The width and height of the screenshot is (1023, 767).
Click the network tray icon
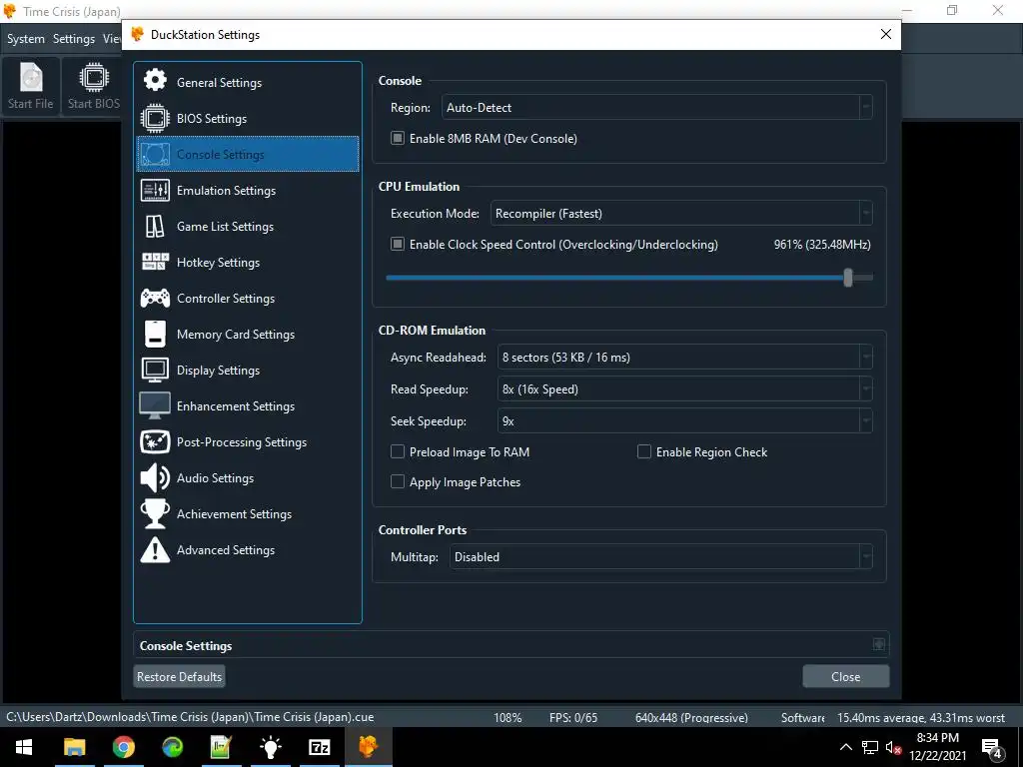pos(870,747)
